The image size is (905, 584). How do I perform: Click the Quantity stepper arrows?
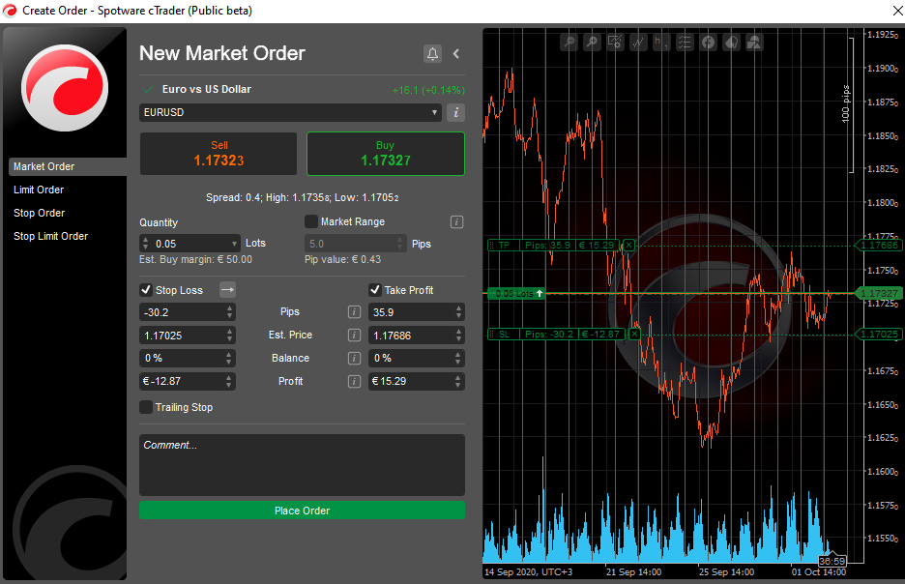[x=145, y=244]
